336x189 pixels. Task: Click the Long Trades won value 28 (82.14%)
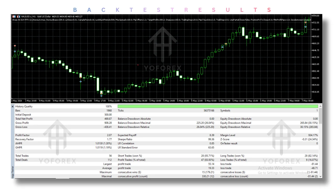coord(311,156)
